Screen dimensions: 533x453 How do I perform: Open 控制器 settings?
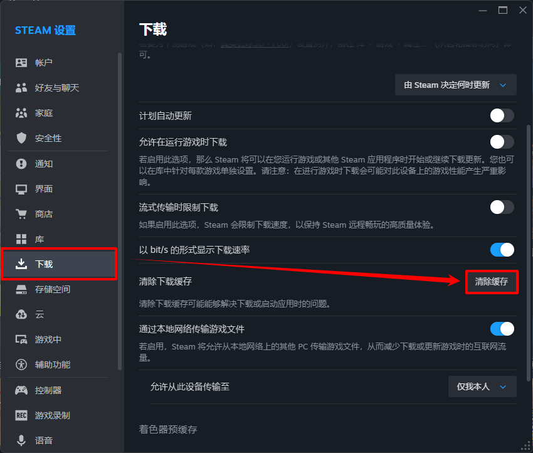pyautogui.click(x=58, y=390)
